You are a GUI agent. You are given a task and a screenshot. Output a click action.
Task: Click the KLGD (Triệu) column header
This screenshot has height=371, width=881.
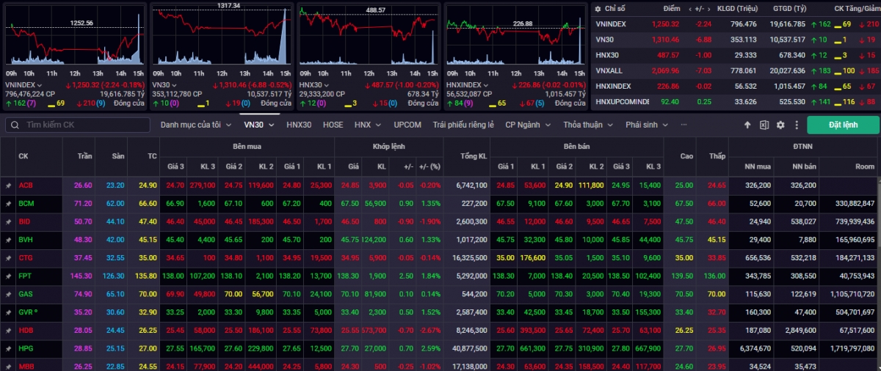point(736,9)
